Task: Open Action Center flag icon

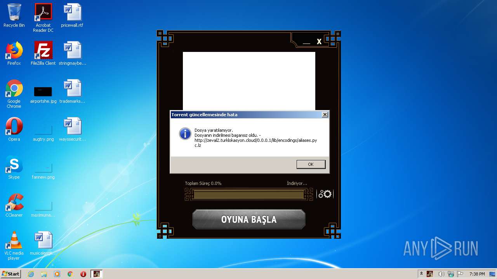Action: (460, 274)
